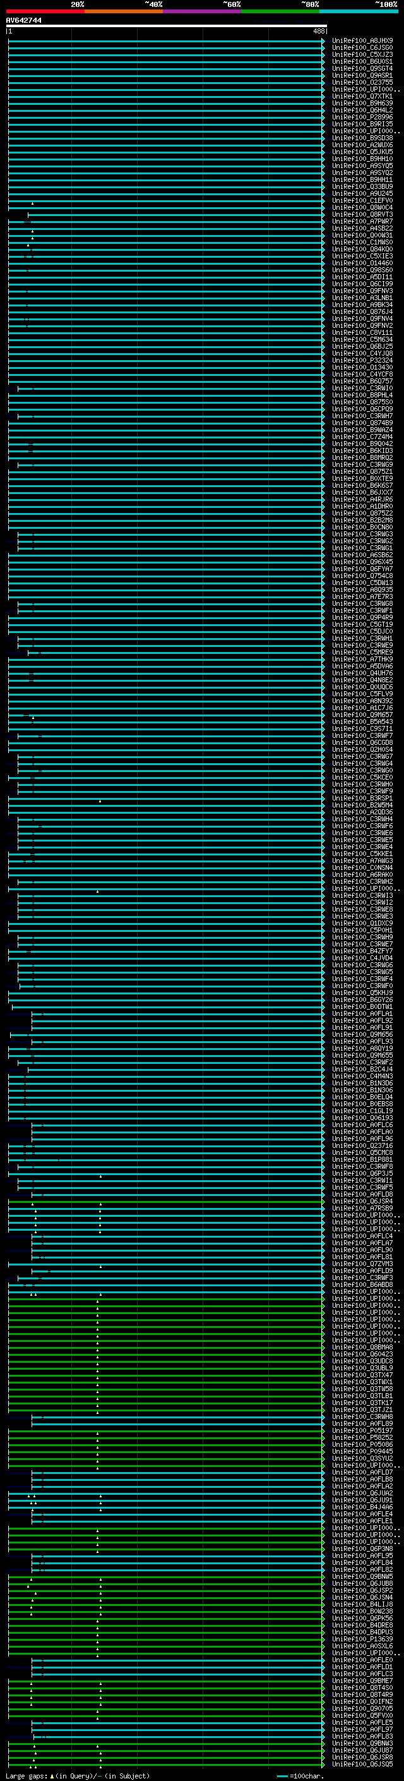Select the query label AV642744
The width and height of the screenshot is (404, 1781).
pyautogui.click(x=23, y=20)
